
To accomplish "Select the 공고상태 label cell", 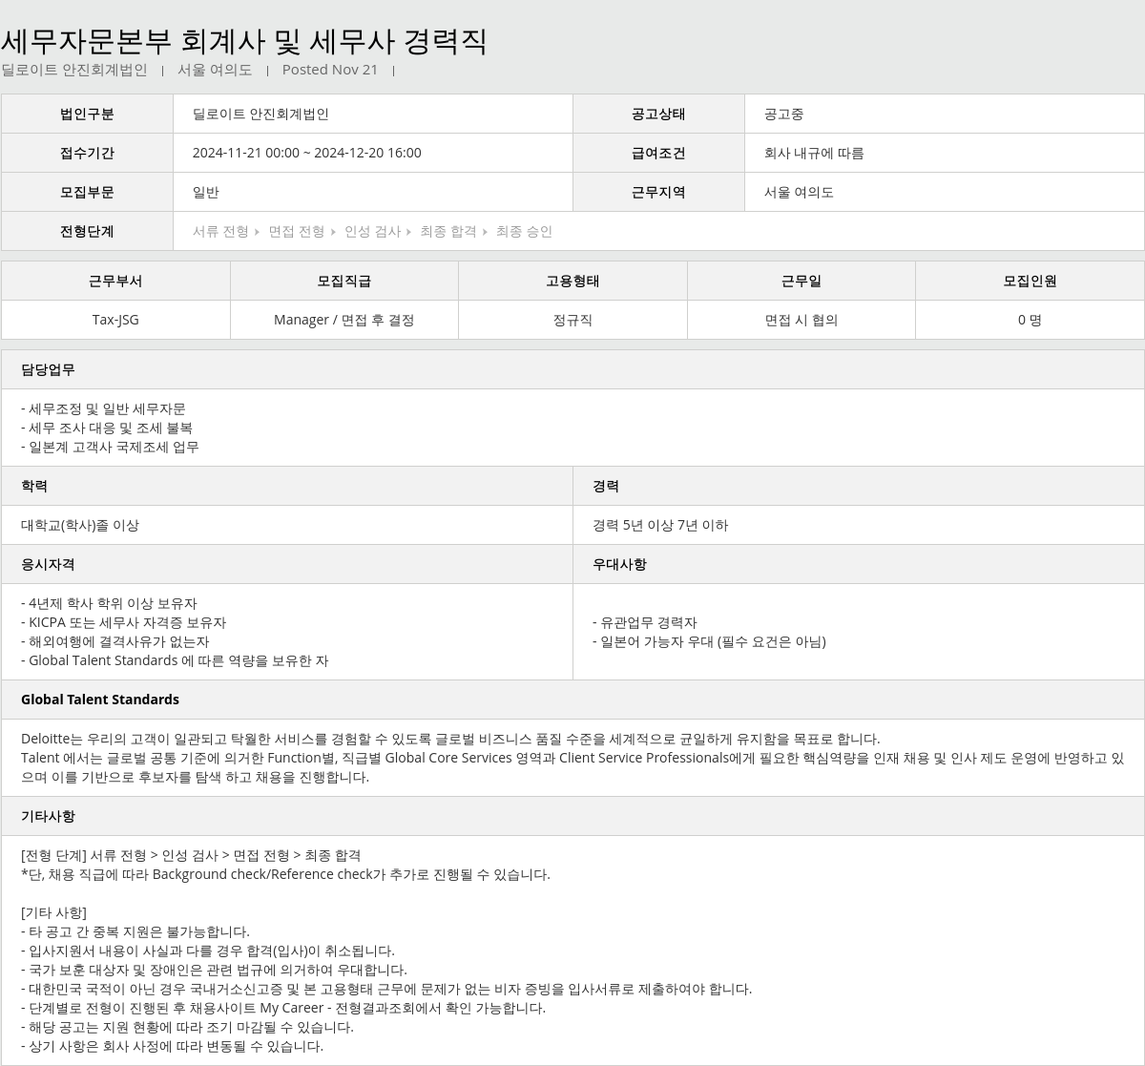I will (658, 114).
